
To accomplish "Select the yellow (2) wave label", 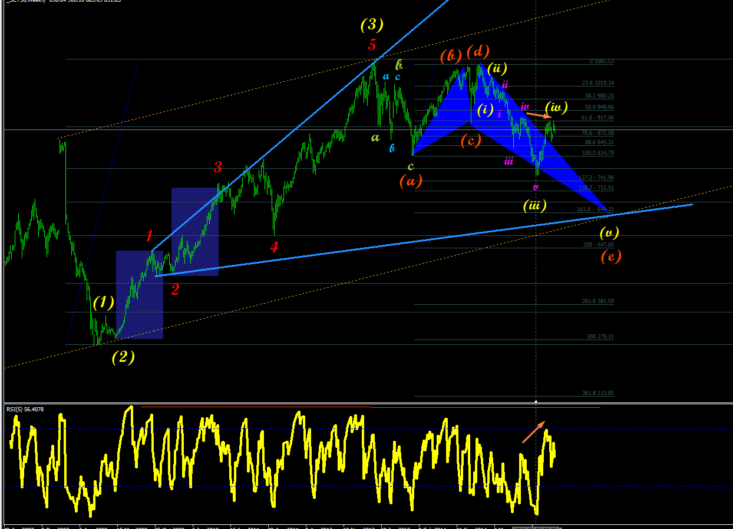I will [x=123, y=357].
